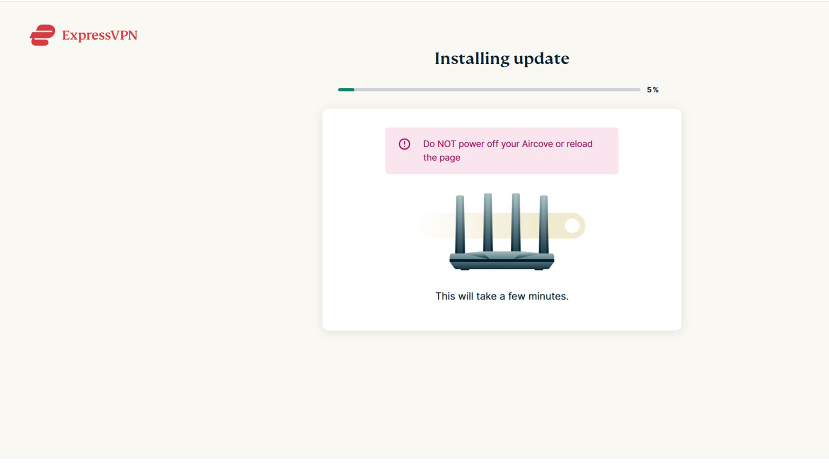Click the Installing update heading
This screenshot has height=466, width=829.
coord(502,58)
